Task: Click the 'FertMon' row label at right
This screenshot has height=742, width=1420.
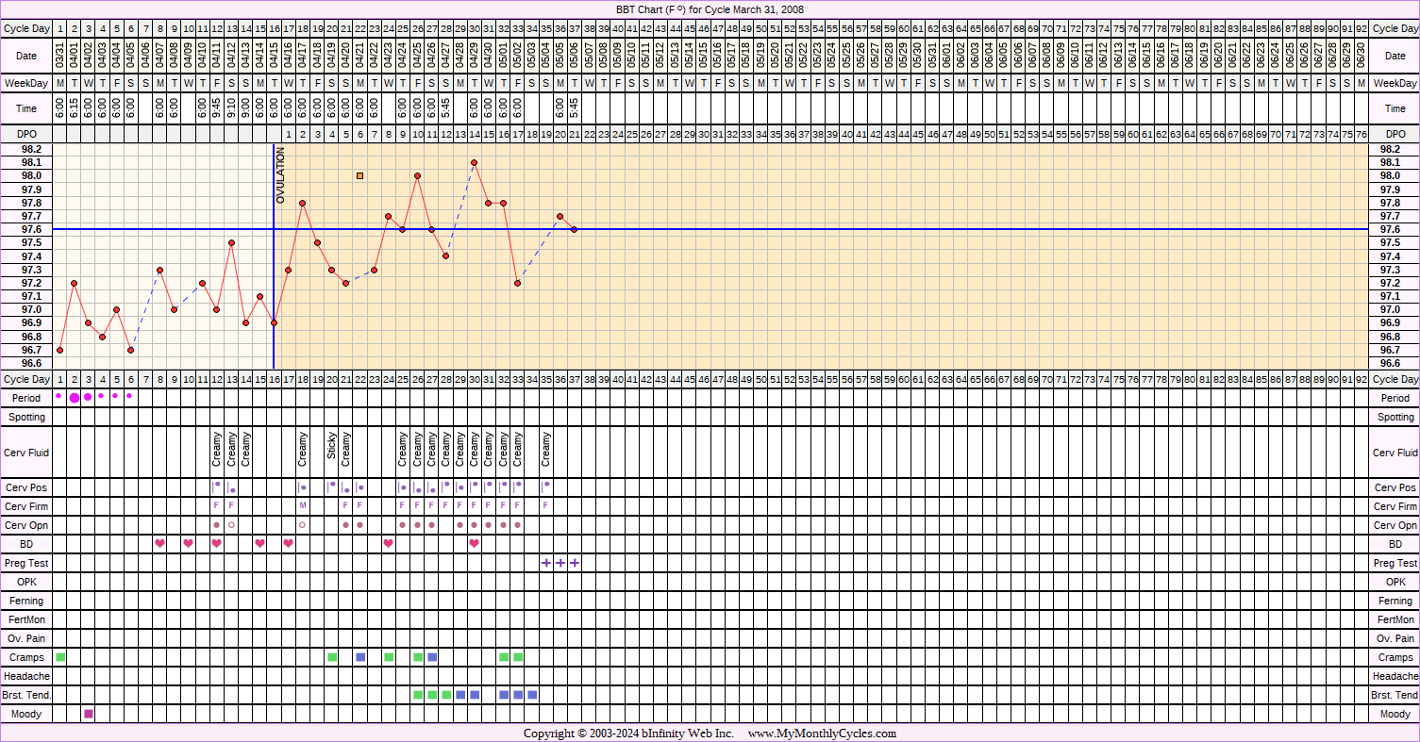Action: click(x=1395, y=619)
